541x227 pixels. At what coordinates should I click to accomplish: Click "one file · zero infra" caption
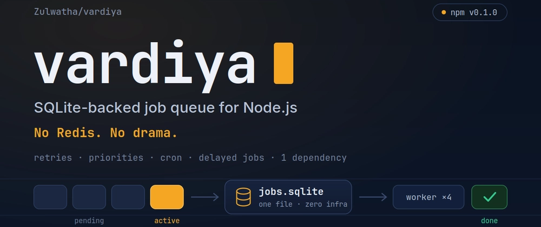point(303,204)
